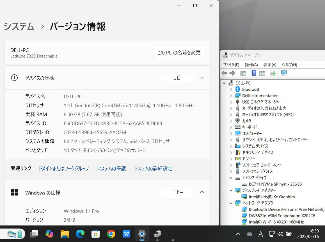Click the update device driver toolbar icon
The width and height of the screenshot is (325, 242).
[273, 73]
